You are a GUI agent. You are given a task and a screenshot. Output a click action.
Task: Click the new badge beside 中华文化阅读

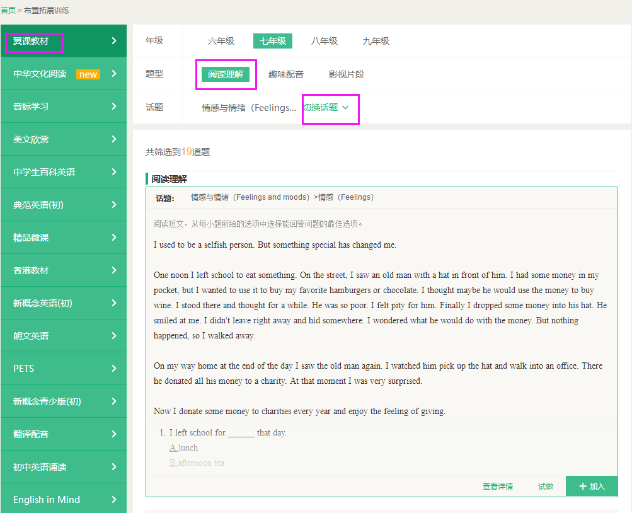[x=88, y=74]
